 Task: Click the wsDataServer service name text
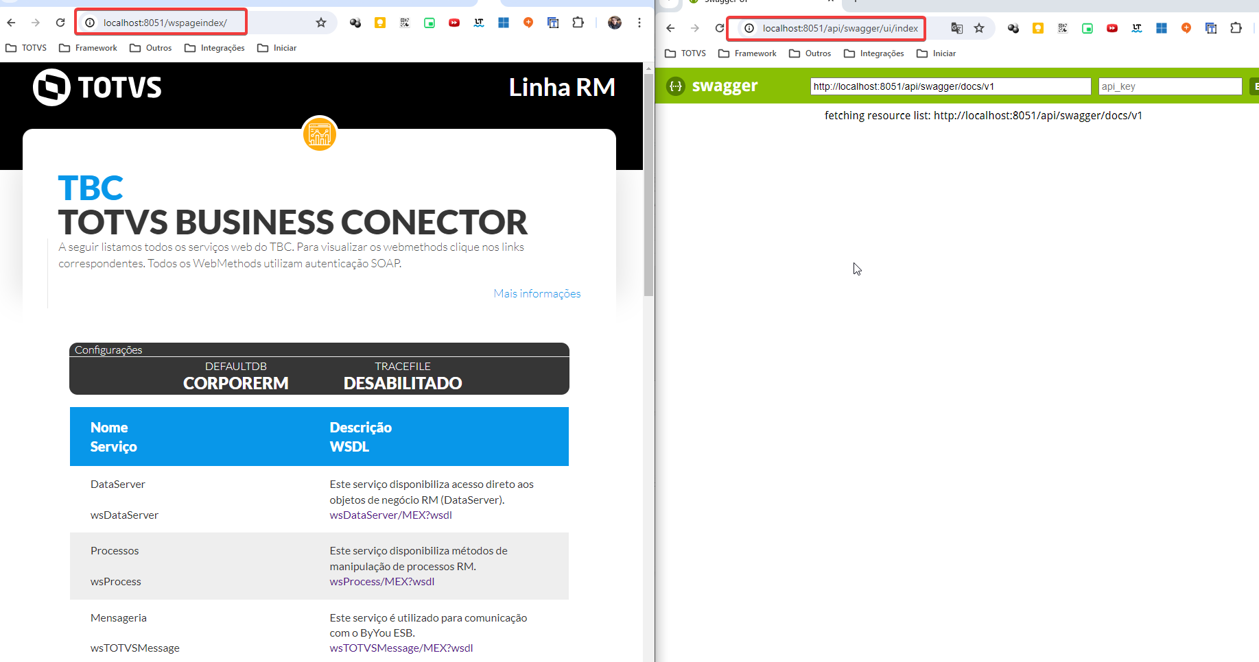click(124, 515)
